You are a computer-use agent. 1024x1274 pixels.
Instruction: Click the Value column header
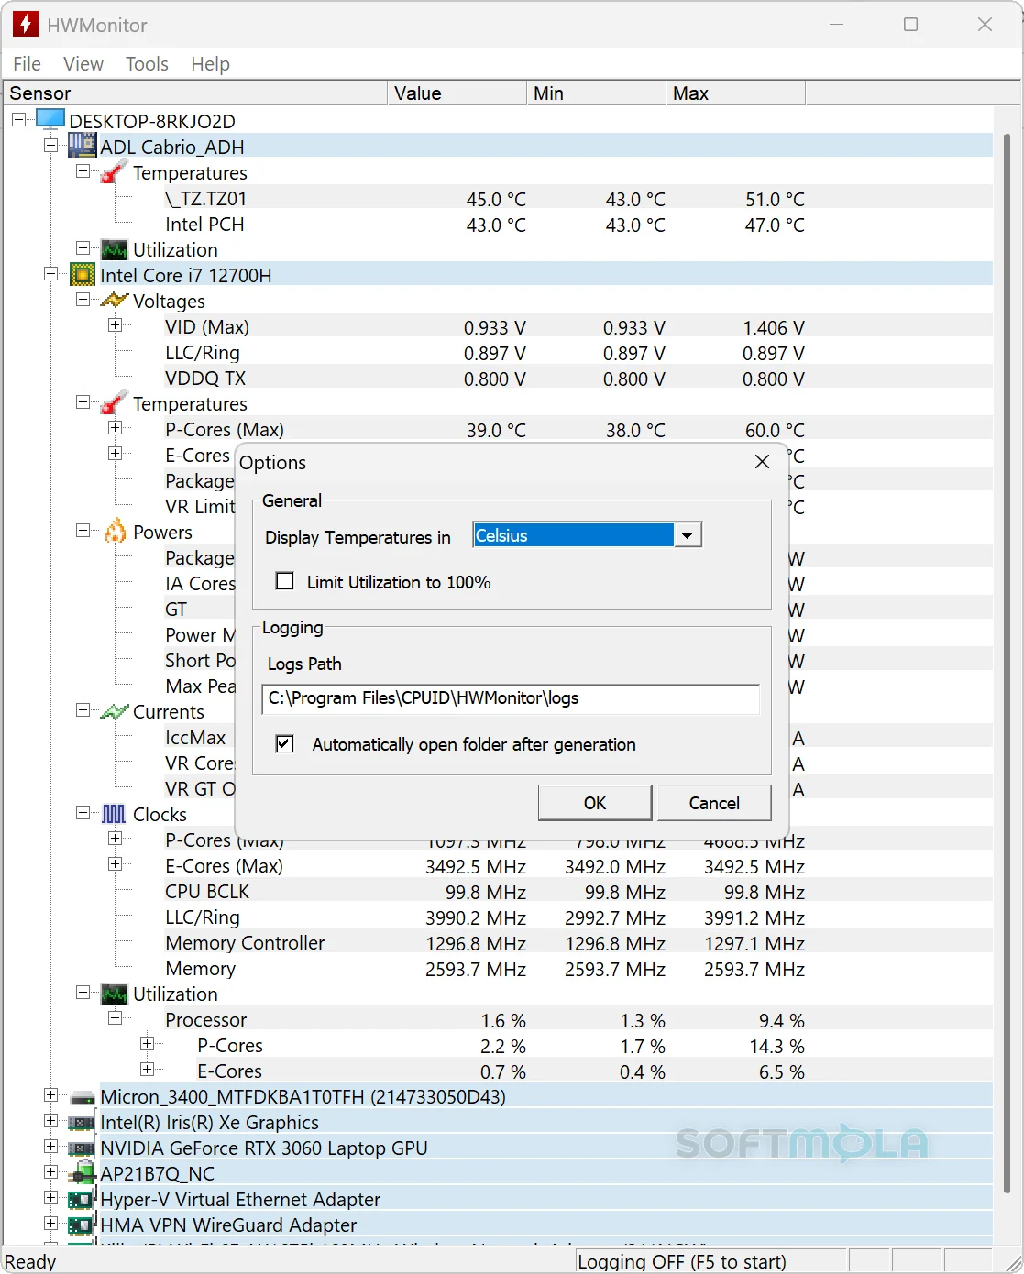coord(457,93)
